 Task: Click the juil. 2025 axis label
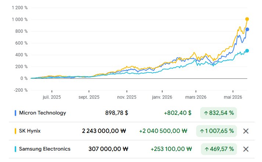click(x=52, y=97)
